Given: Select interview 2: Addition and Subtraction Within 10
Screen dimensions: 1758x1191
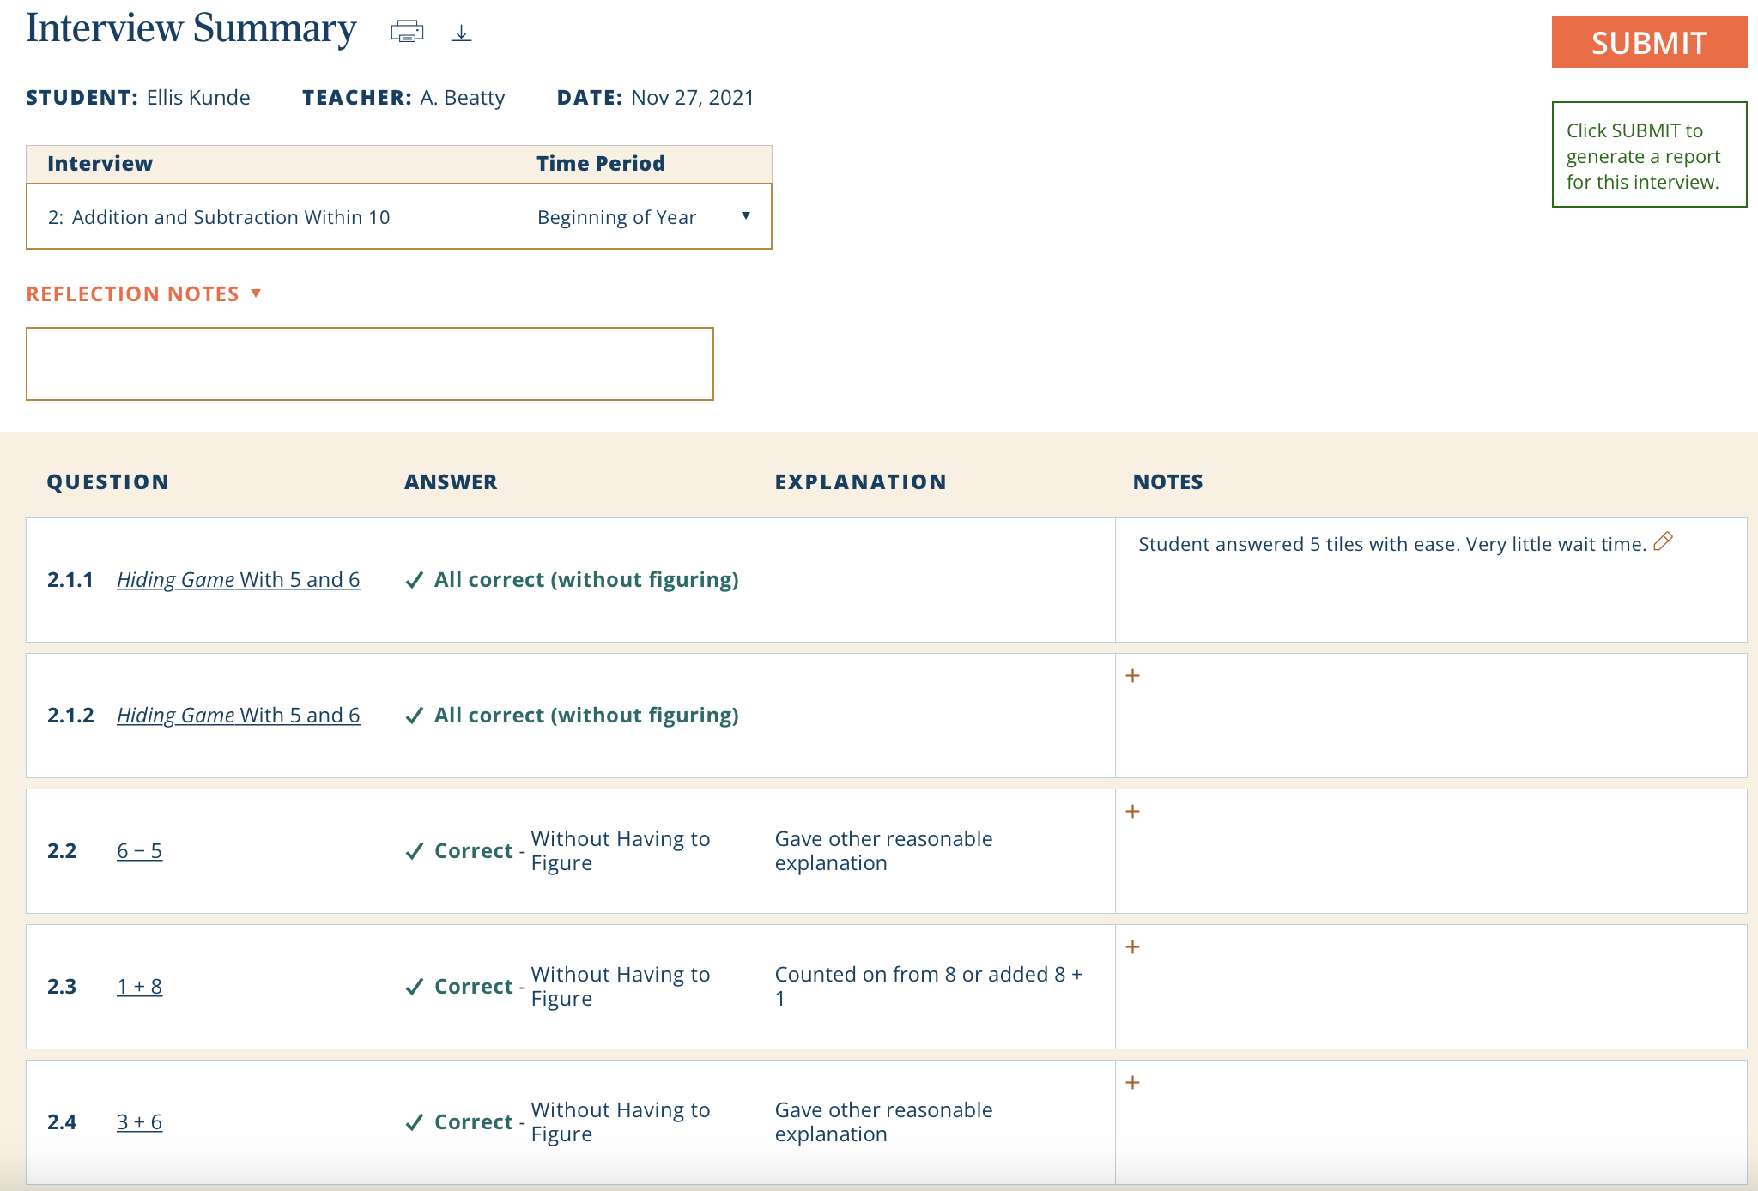Looking at the screenshot, I should [x=220, y=216].
